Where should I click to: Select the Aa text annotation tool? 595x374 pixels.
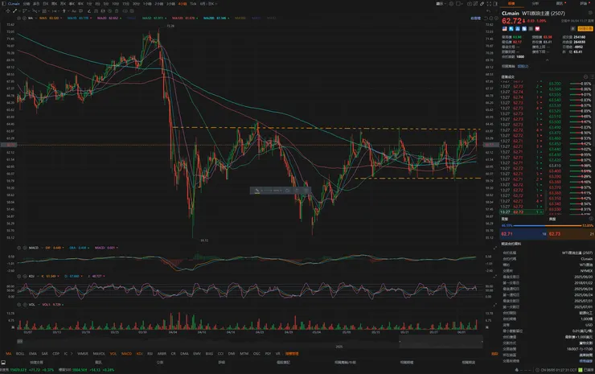coord(74,11)
